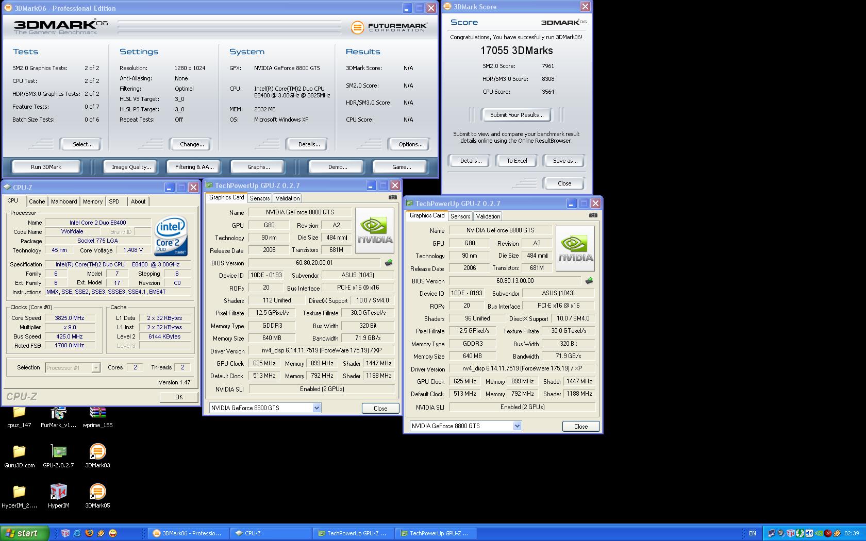Click To Excel button in score window
Screen dimensions: 866x541
point(517,161)
